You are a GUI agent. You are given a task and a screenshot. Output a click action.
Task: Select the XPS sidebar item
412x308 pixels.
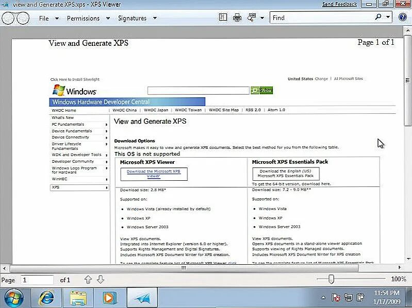(x=79, y=187)
